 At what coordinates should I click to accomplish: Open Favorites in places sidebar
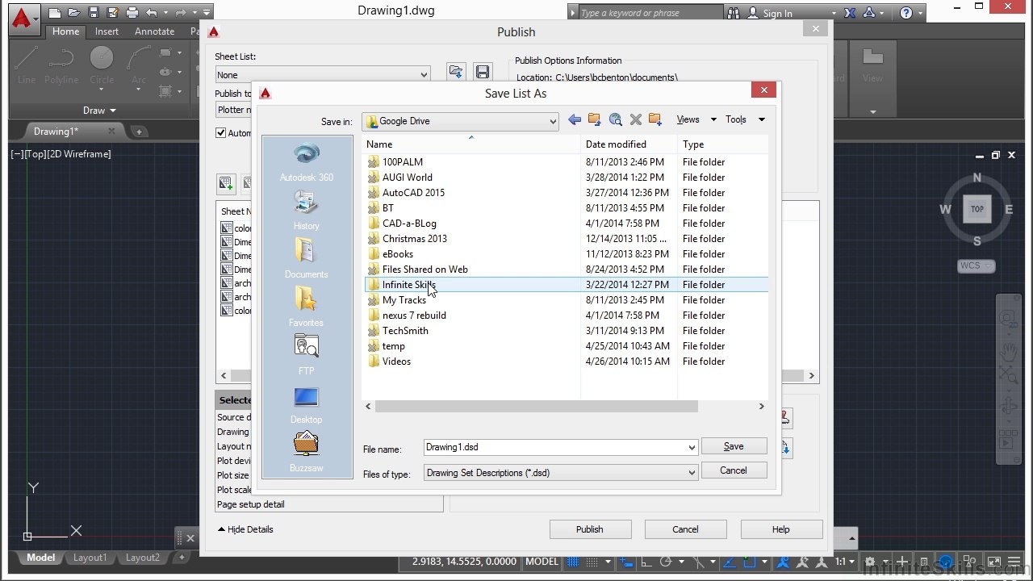[x=307, y=307]
